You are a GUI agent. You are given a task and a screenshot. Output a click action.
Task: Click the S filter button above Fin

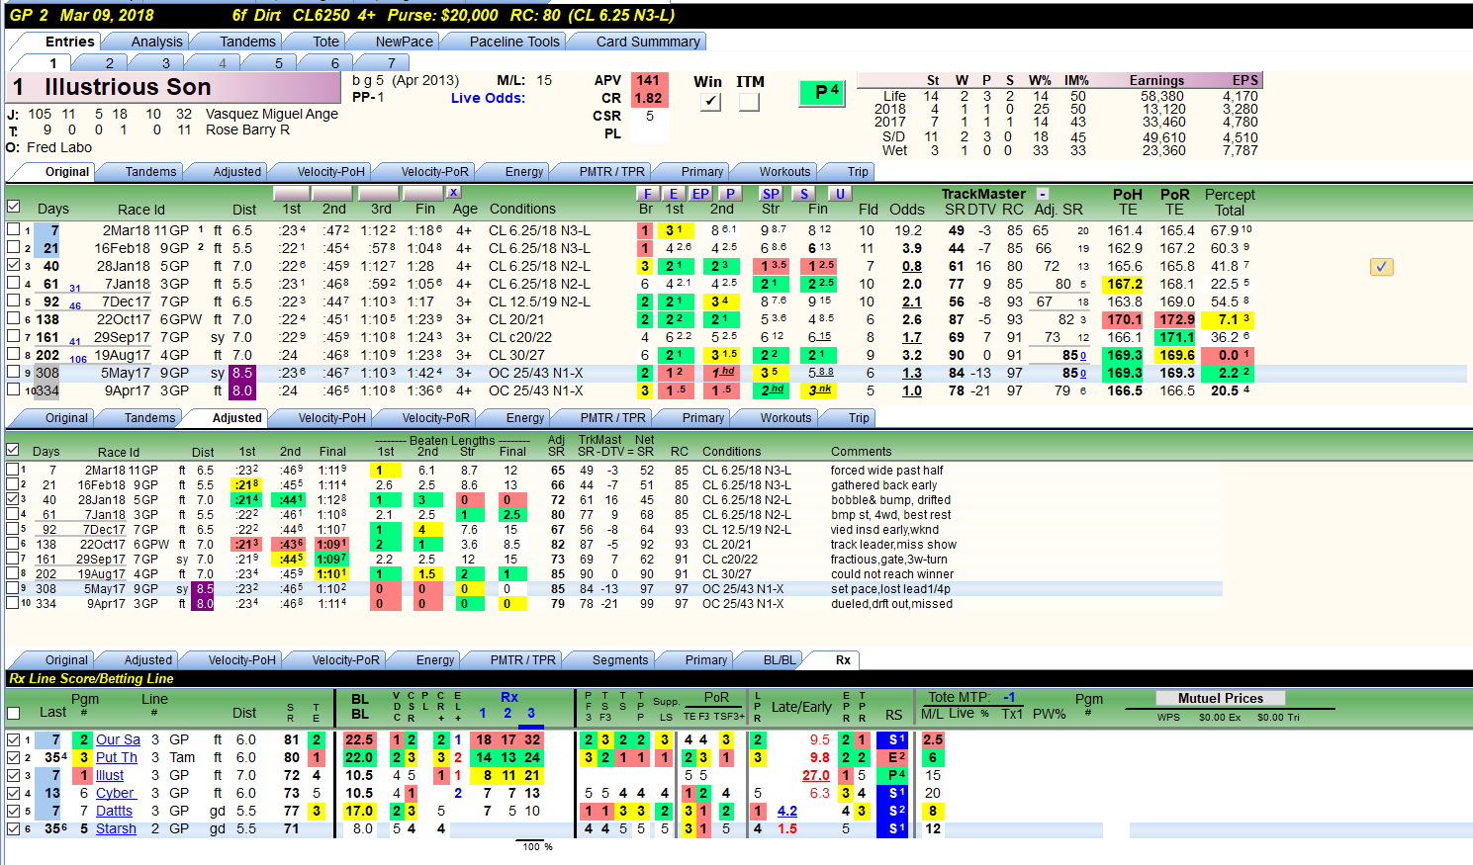pyautogui.click(x=804, y=194)
